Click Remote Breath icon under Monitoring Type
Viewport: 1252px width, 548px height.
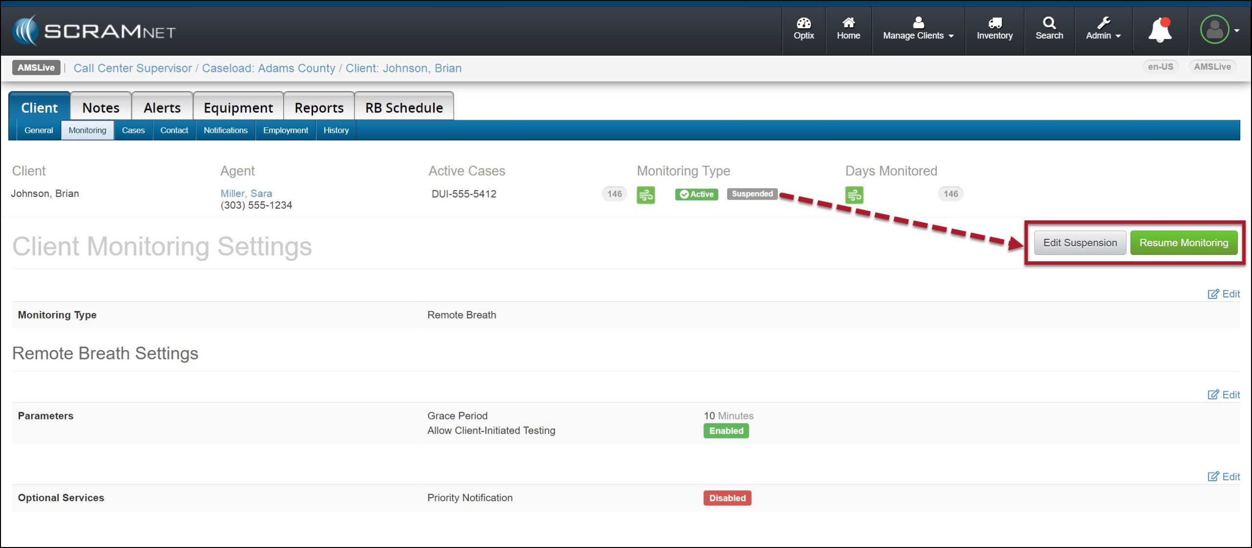pos(646,195)
